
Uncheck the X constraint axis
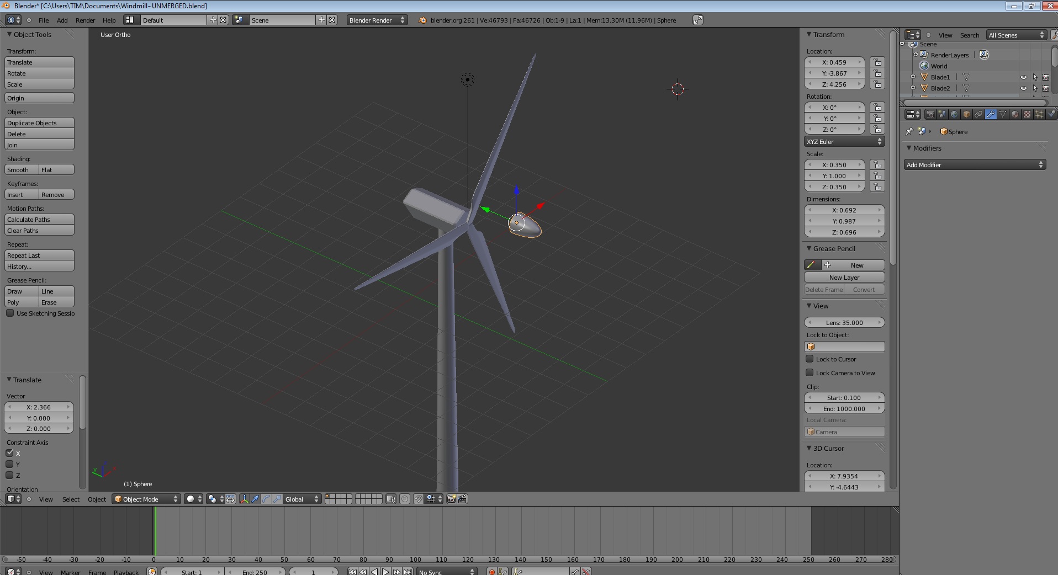(x=9, y=452)
